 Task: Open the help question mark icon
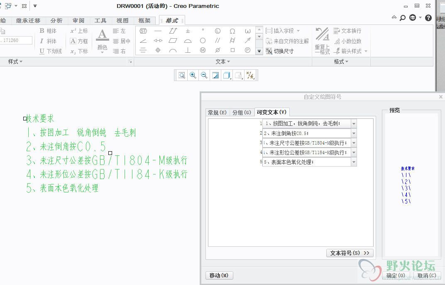pyautogui.click(x=428, y=18)
